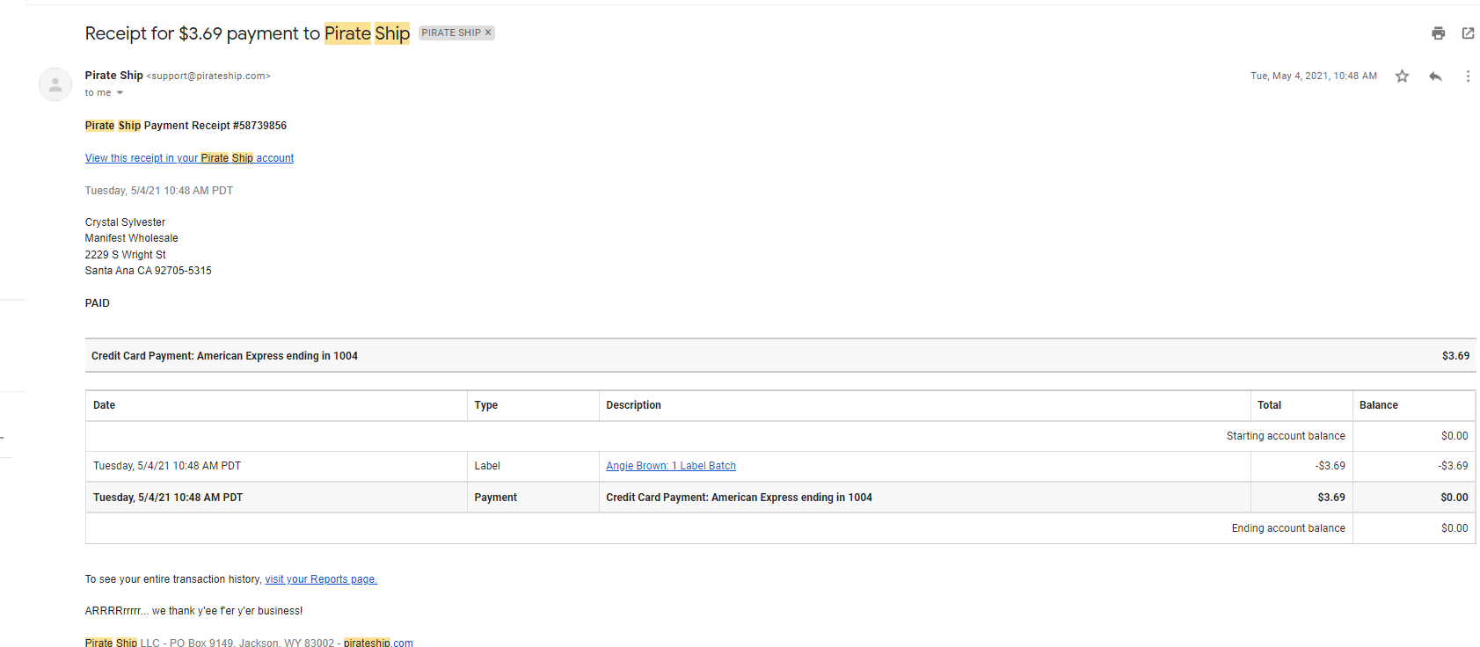
Task: Remove the PIRATE SHIP label with its X
Action: click(488, 33)
